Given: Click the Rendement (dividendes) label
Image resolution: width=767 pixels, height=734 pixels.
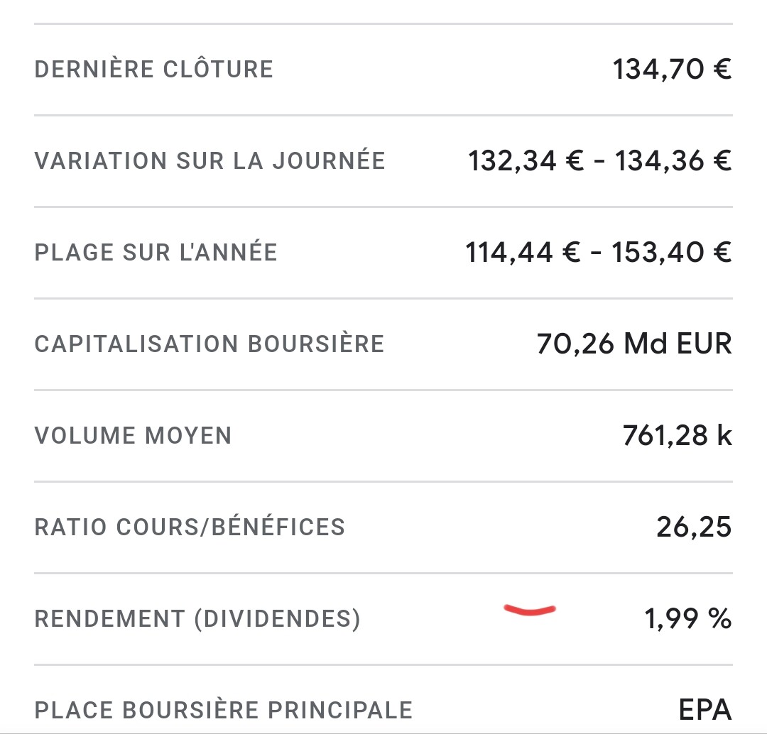Looking at the screenshot, I should point(197,618).
